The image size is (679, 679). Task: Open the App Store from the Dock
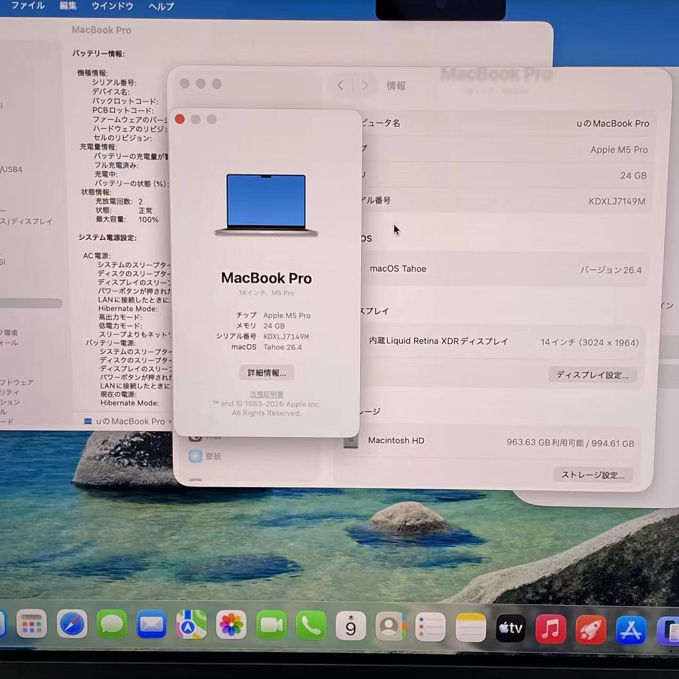click(x=631, y=630)
